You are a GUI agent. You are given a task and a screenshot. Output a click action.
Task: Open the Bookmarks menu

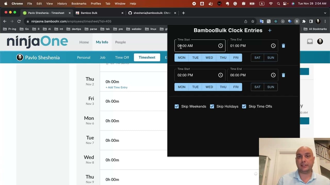(x=79, y=4)
